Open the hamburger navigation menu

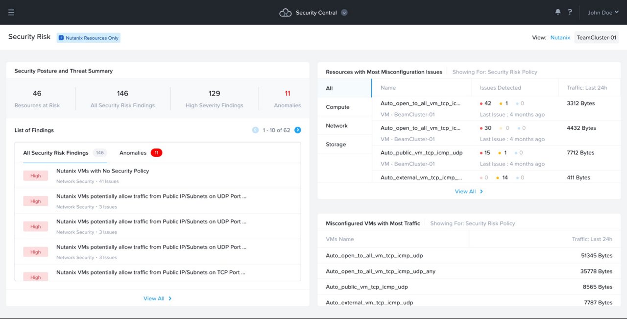pos(12,12)
